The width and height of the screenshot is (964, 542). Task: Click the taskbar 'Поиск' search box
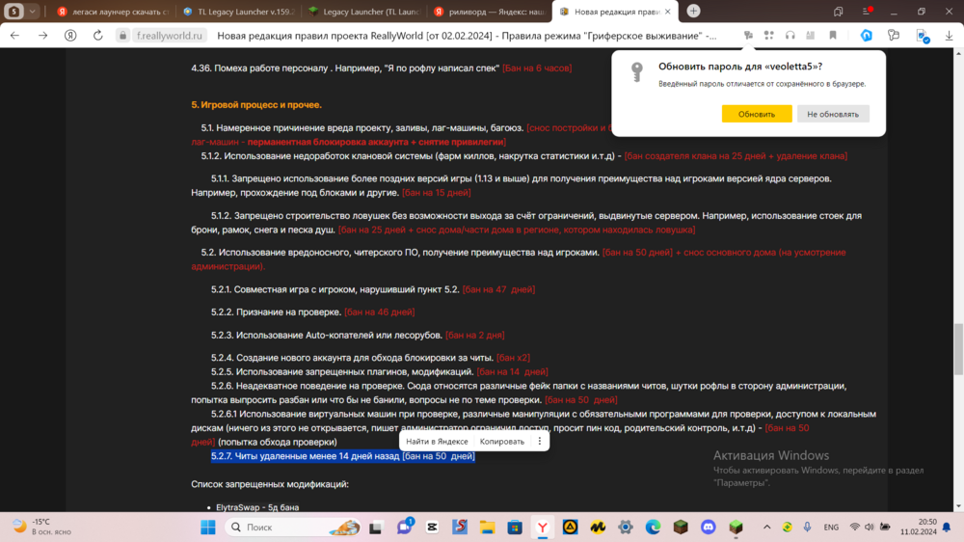[293, 528]
